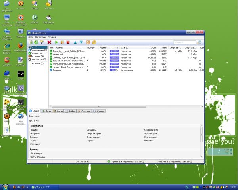The height and width of the screenshot is (190, 238).
Task: Click the red X remove torrent icon
Action: (x=49, y=42)
